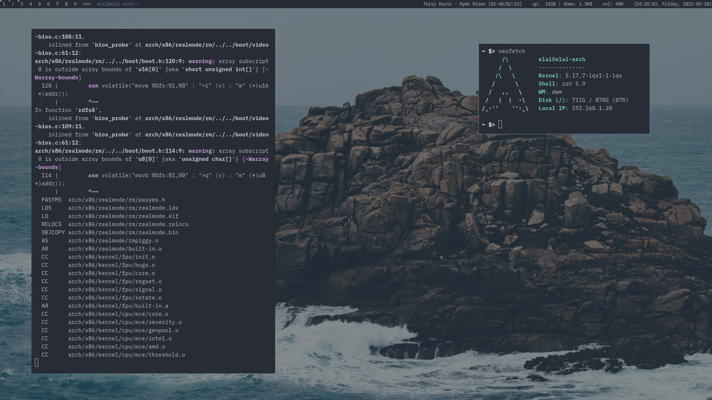Click the boot.h:120:9 warning line
712x400 pixels.
click(x=152, y=69)
